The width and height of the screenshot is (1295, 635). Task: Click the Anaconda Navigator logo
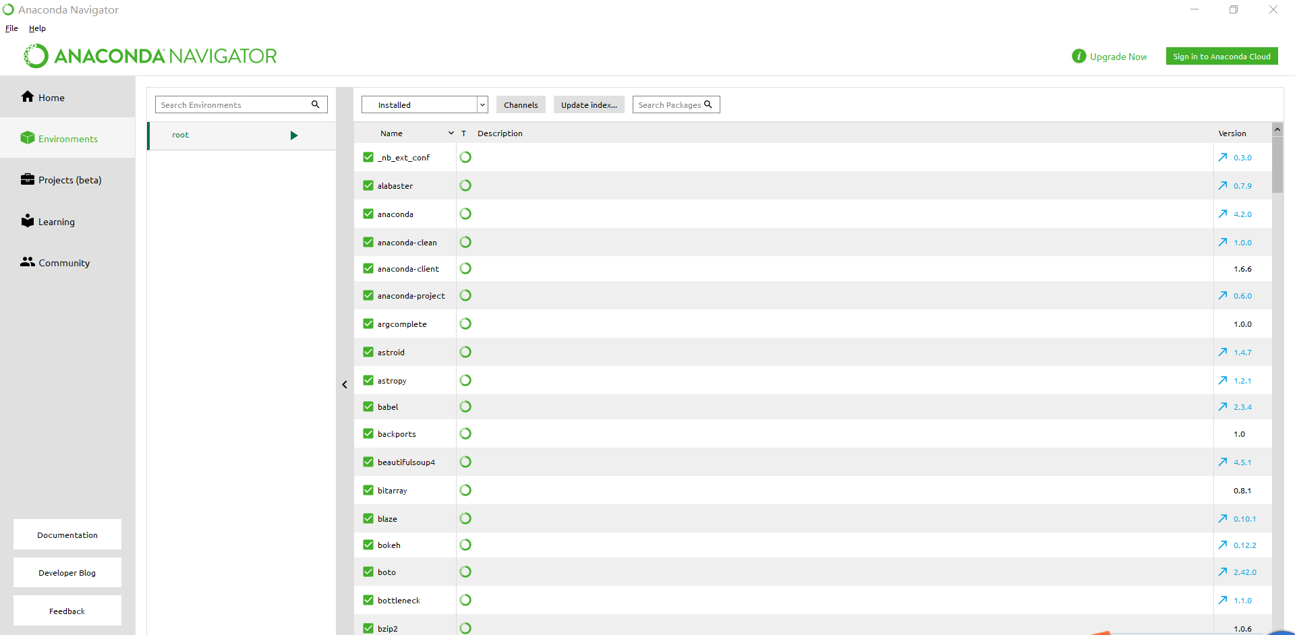150,56
